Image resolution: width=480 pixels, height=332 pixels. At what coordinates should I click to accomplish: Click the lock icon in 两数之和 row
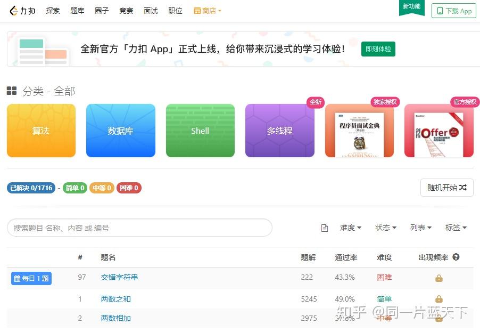(x=438, y=298)
